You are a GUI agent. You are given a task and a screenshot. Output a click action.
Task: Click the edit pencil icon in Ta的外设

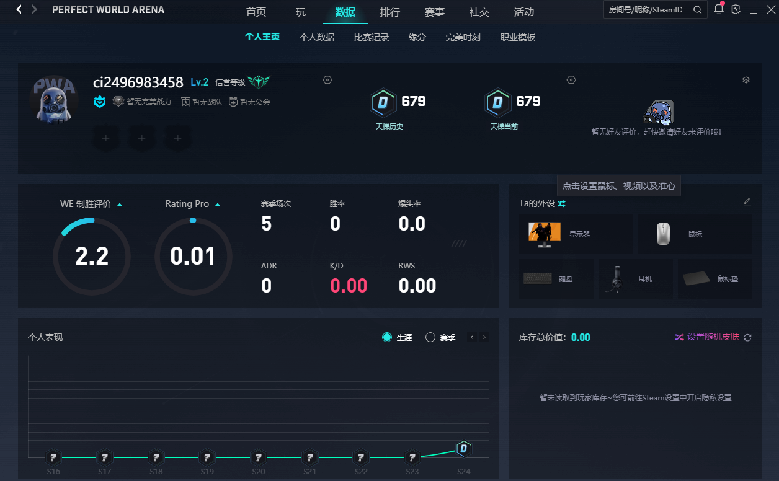click(x=747, y=201)
